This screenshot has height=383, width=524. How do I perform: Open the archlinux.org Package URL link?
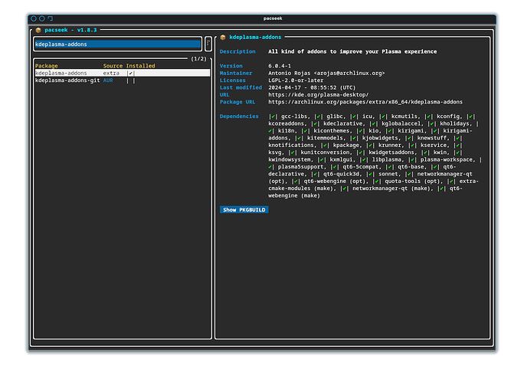[x=365, y=102]
